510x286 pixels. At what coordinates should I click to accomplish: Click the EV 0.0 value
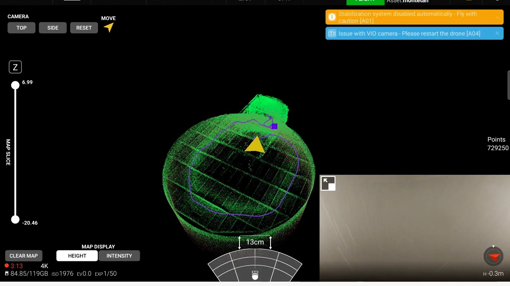(x=84, y=274)
